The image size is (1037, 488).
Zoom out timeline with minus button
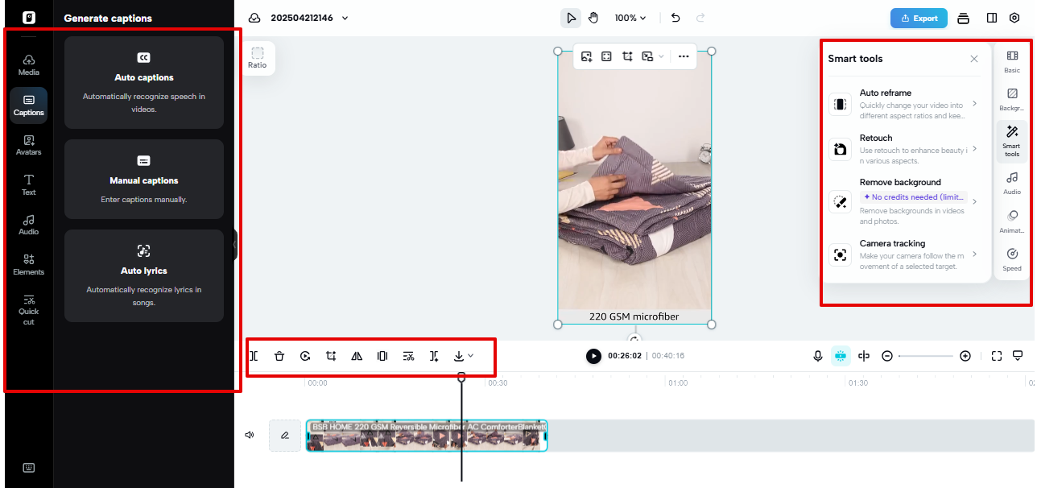[x=887, y=356]
